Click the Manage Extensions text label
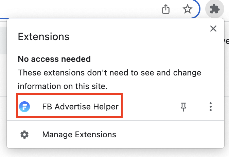The width and height of the screenshot is (229, 157). (79, 135)
